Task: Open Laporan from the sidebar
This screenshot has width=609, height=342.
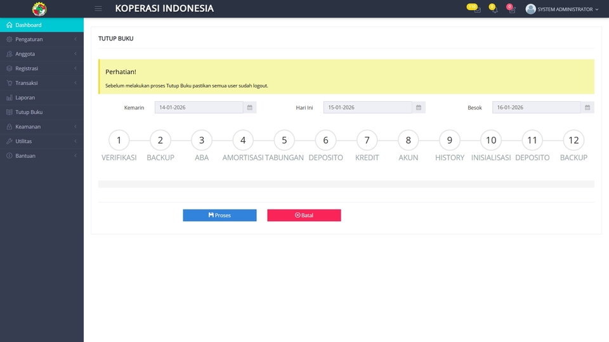Action: point(41,98)
